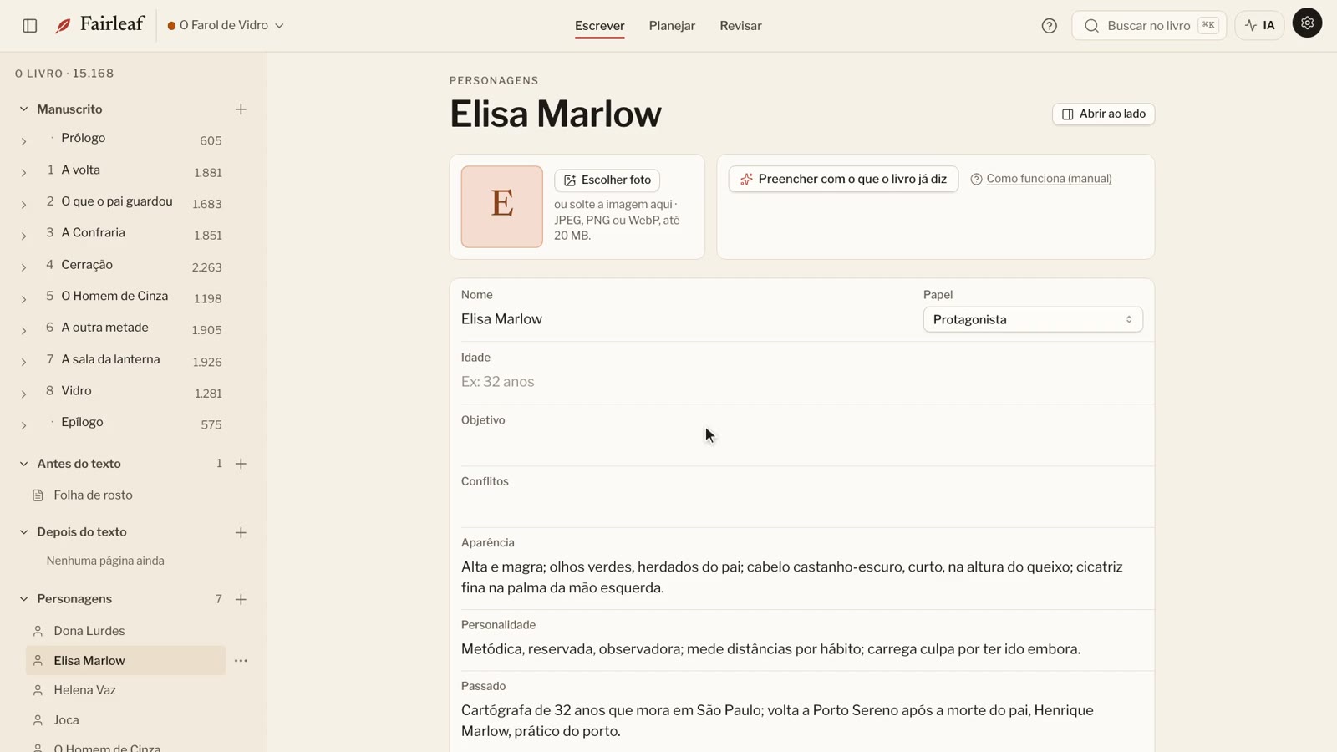The width and height of the screenshot is (1337, 752).
Task: Click Helena Vaz person icon
Action: point(38,690)
